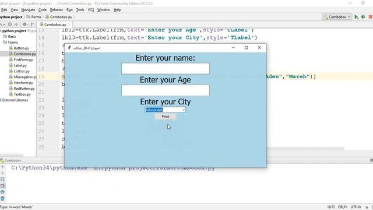Open the Combobox run configuration dropdown
Screen dimensions: 373x210
[337, 17]
